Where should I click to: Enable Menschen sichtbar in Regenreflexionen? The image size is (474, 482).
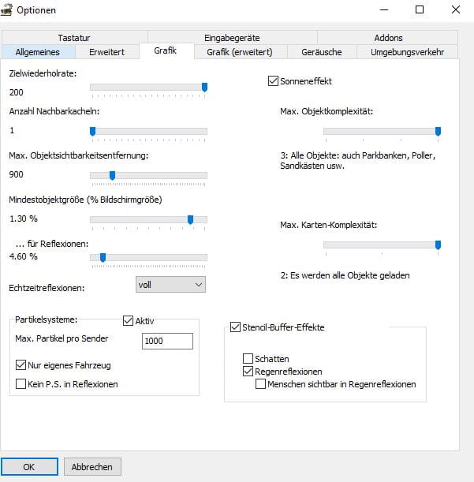click(261, 384)
